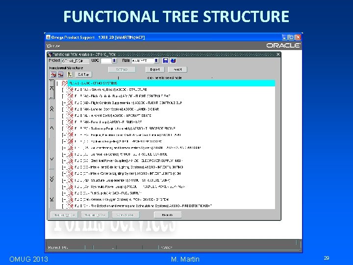
Task: Click the node icon of TURBOPROP ENGINE row
Action: 71,129
